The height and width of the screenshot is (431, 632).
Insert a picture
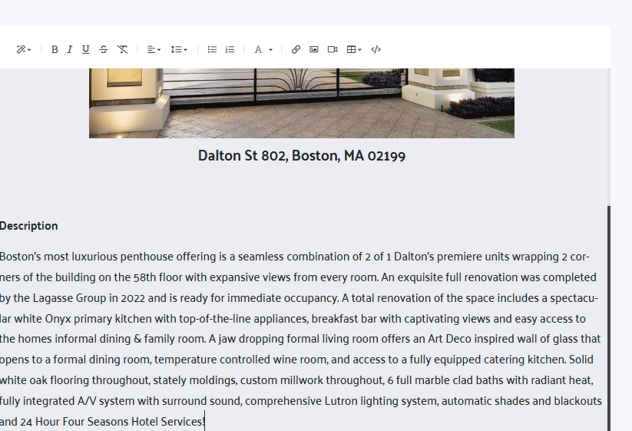coord(314,50)
